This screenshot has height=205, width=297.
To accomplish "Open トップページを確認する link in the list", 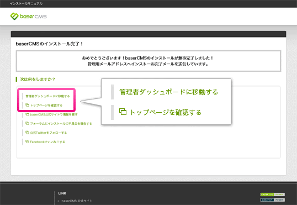I will (44, 105).
